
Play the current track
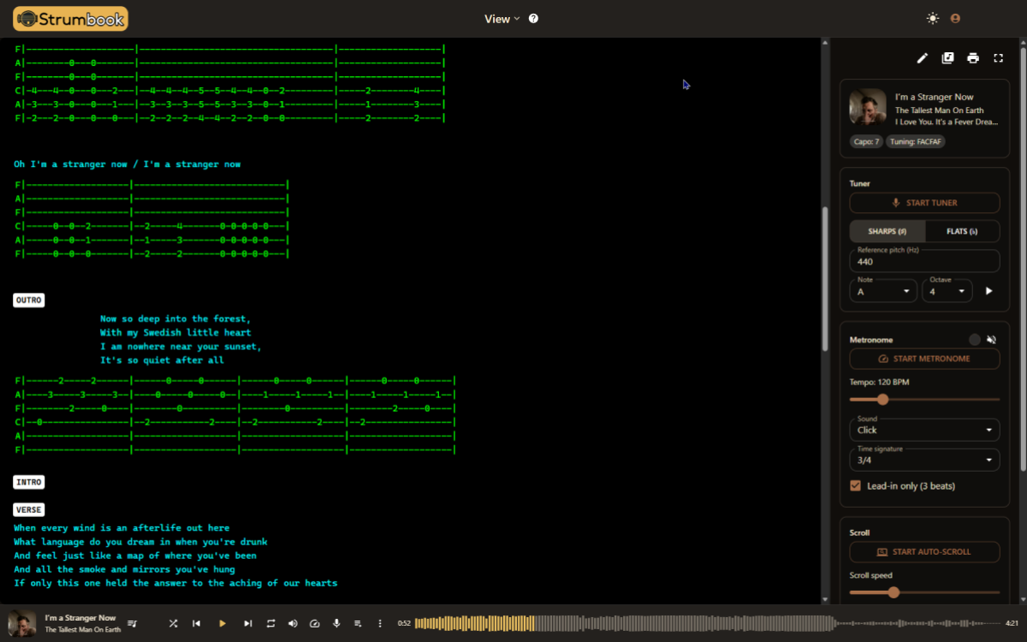pos(223,623)
